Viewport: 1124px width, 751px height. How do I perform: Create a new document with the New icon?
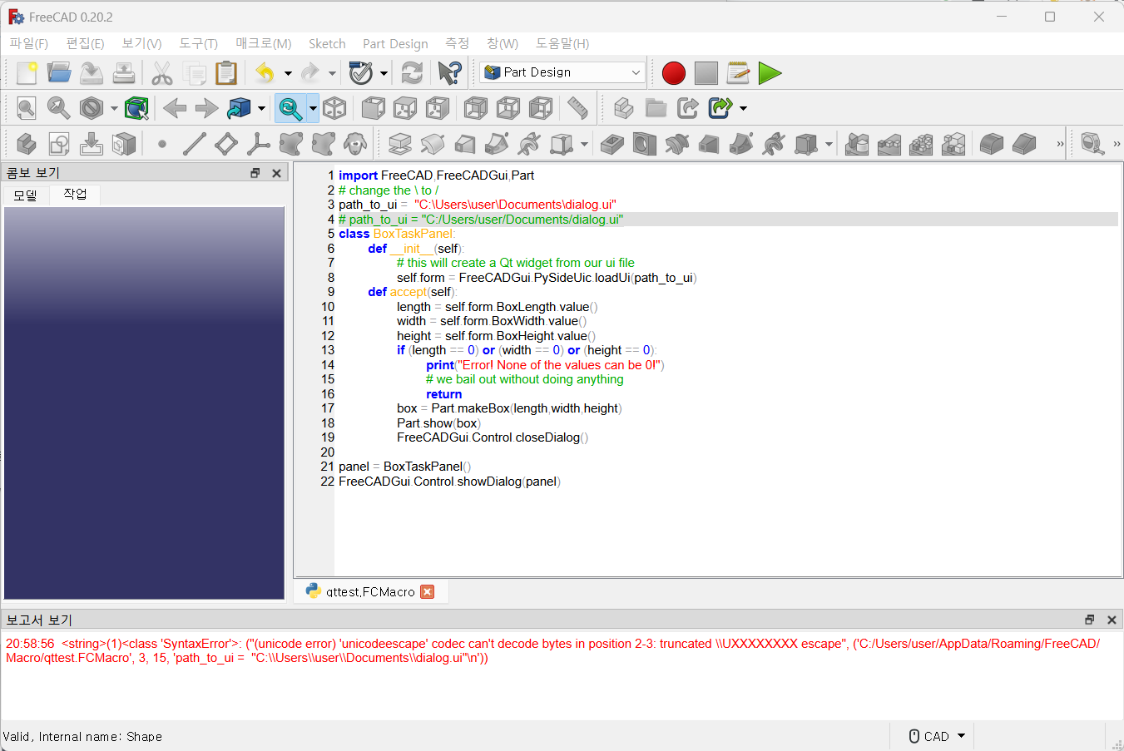point(27,73)
